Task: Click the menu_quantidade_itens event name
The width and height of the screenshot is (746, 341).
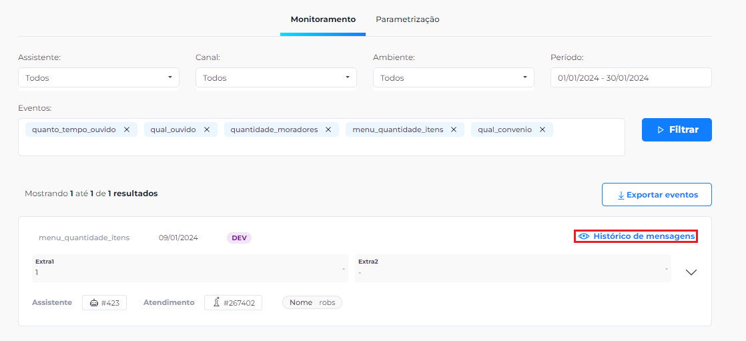Action: [x=84, y=238]
